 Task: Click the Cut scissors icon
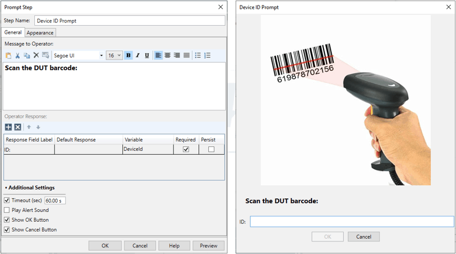[x=17, y=56]
